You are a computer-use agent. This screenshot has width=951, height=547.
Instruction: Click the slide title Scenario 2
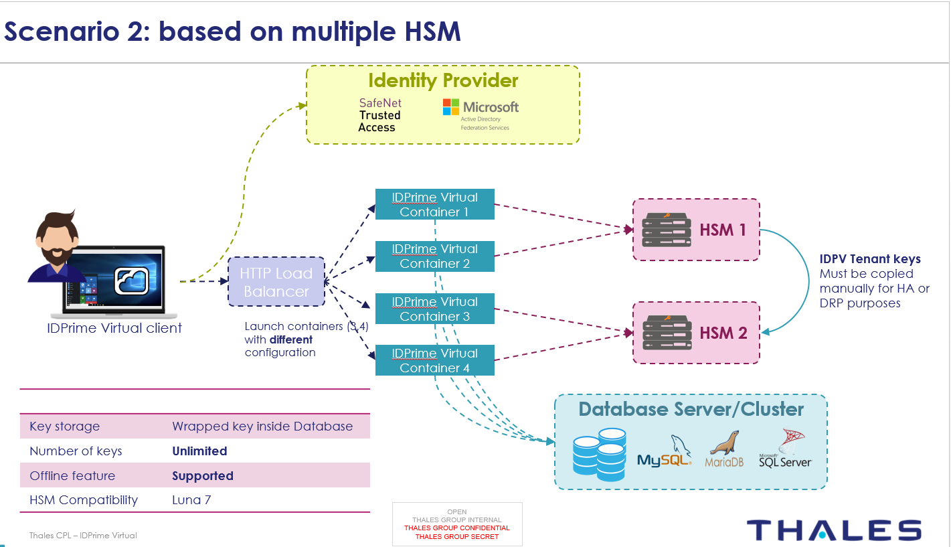233,31
